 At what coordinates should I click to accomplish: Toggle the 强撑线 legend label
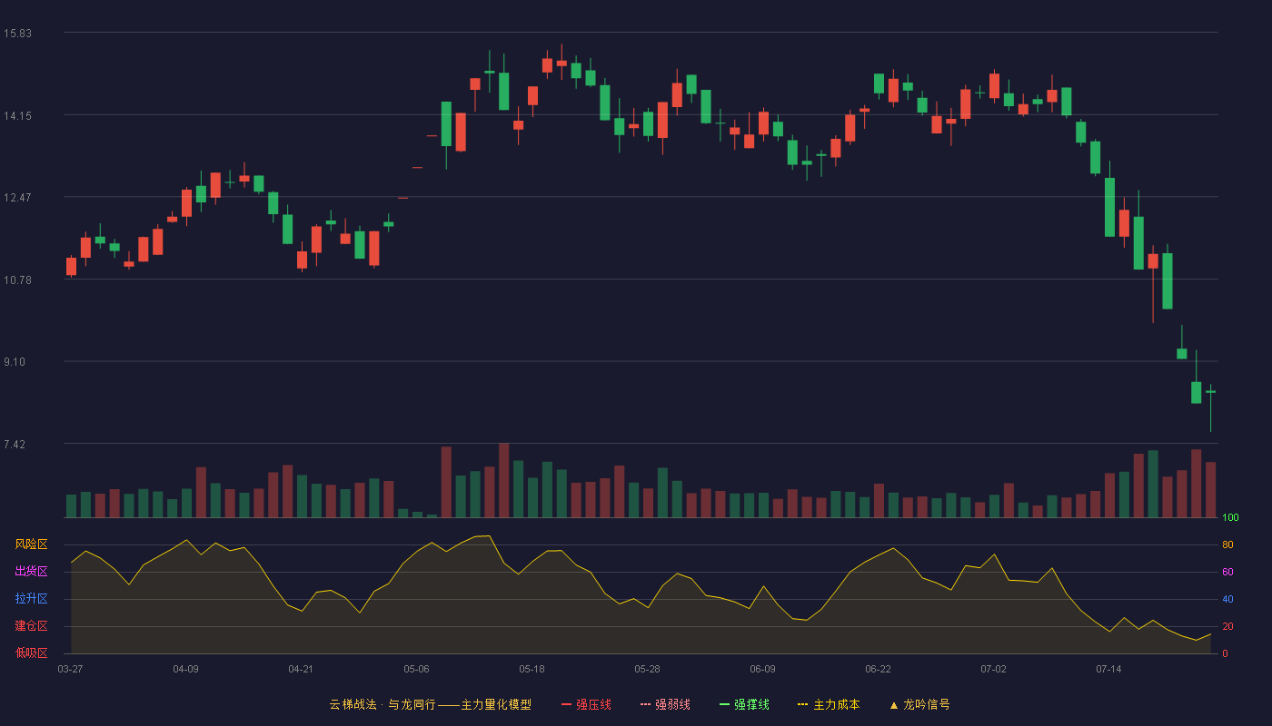coord(751,704)
